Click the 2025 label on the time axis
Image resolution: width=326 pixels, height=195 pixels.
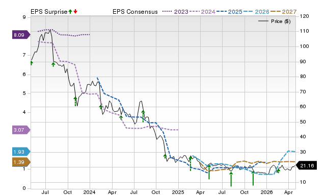(178, 192)
